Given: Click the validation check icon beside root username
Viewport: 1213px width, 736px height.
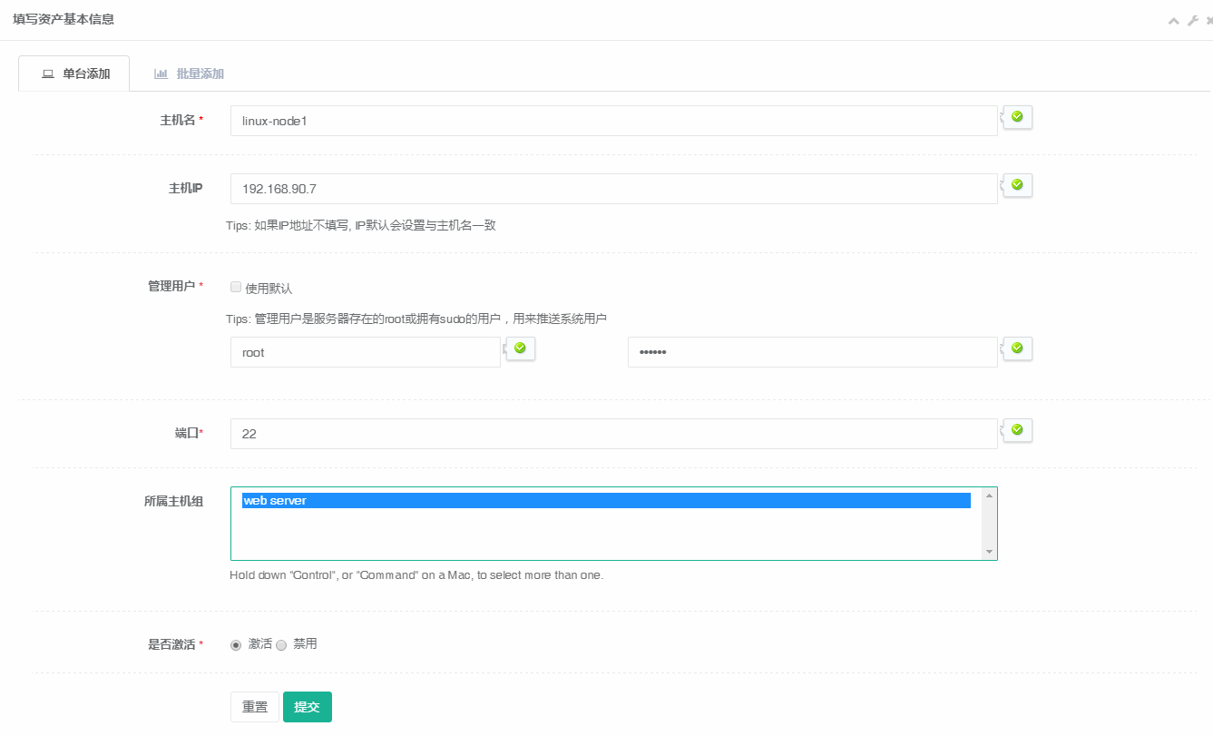Looking at the screenshot, I should pos(520,348).
